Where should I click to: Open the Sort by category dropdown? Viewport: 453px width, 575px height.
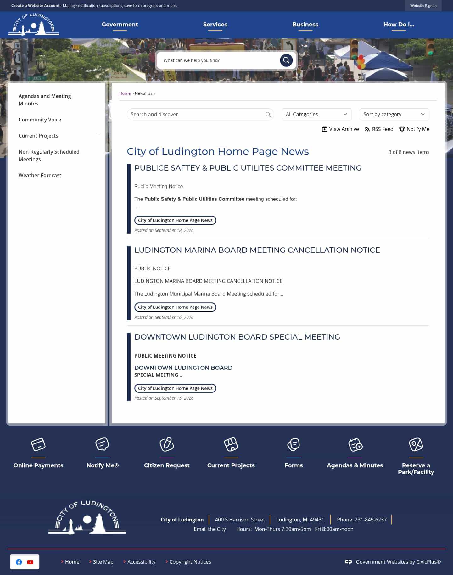point(394,114)
